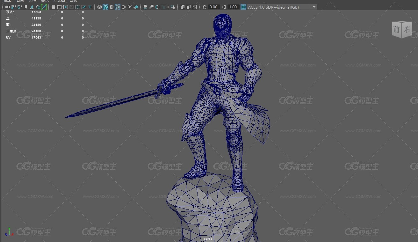Toggle Use All Lights bulb icon
The image size is (418, 242).
130,7
